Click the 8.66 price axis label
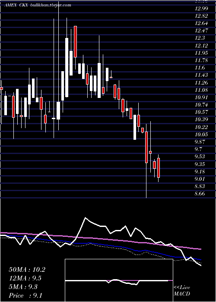The height and width of the screenshot is (302, 216). [200, 194]
